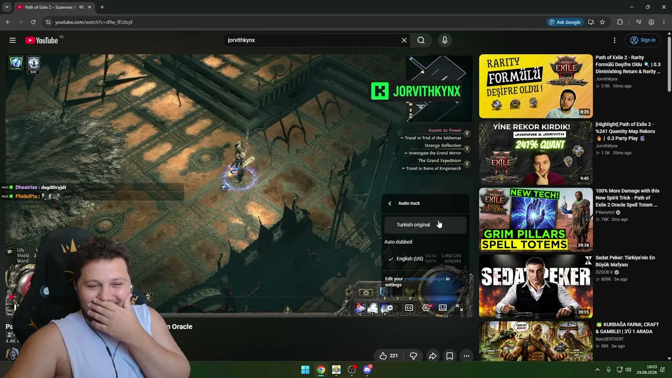Sign in to YouTube
The height and width of the screenshot is (378, 672).
pyautogui.click(x=643, y=40)
